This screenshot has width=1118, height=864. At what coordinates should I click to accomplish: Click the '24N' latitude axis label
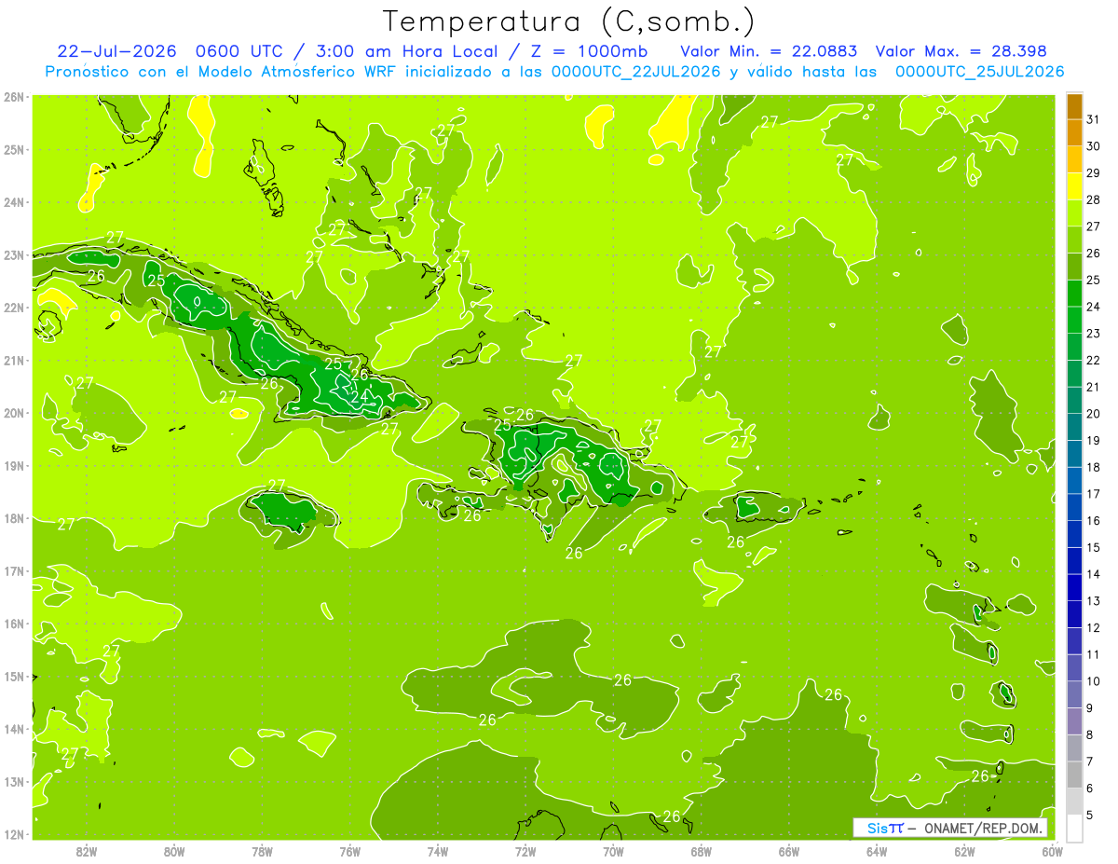click(x=14, y=202)
